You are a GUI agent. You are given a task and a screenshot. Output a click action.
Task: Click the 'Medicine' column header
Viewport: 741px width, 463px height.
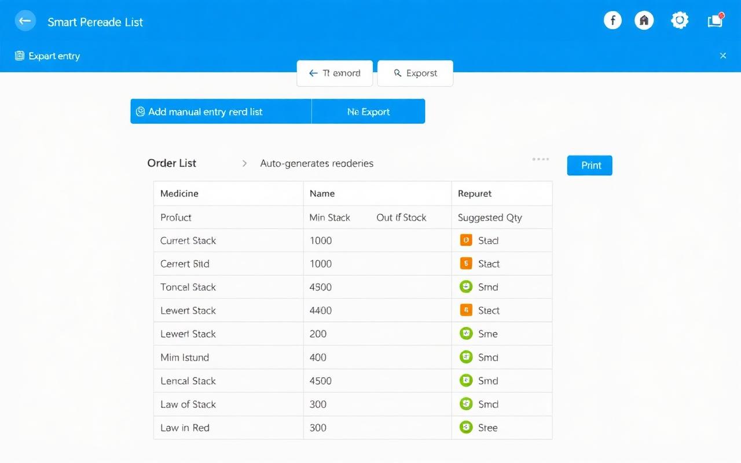pos(179,194)
